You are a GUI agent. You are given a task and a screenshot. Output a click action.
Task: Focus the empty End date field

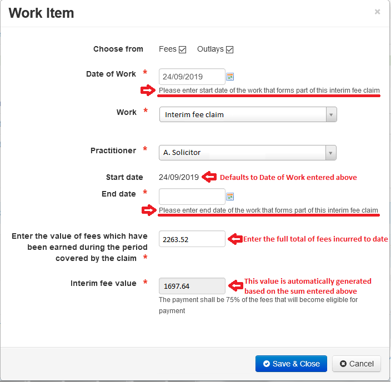tap(192, 197)
